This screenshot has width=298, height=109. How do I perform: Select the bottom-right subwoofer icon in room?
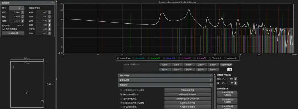tap(42, 102)
